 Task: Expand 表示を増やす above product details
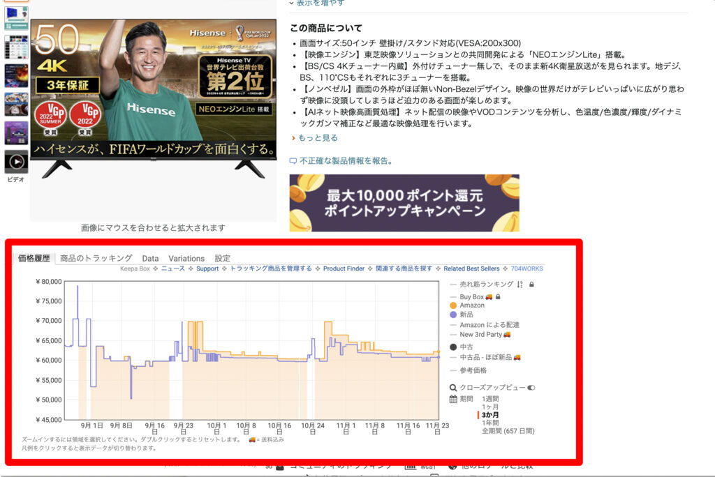click(320, 3)
